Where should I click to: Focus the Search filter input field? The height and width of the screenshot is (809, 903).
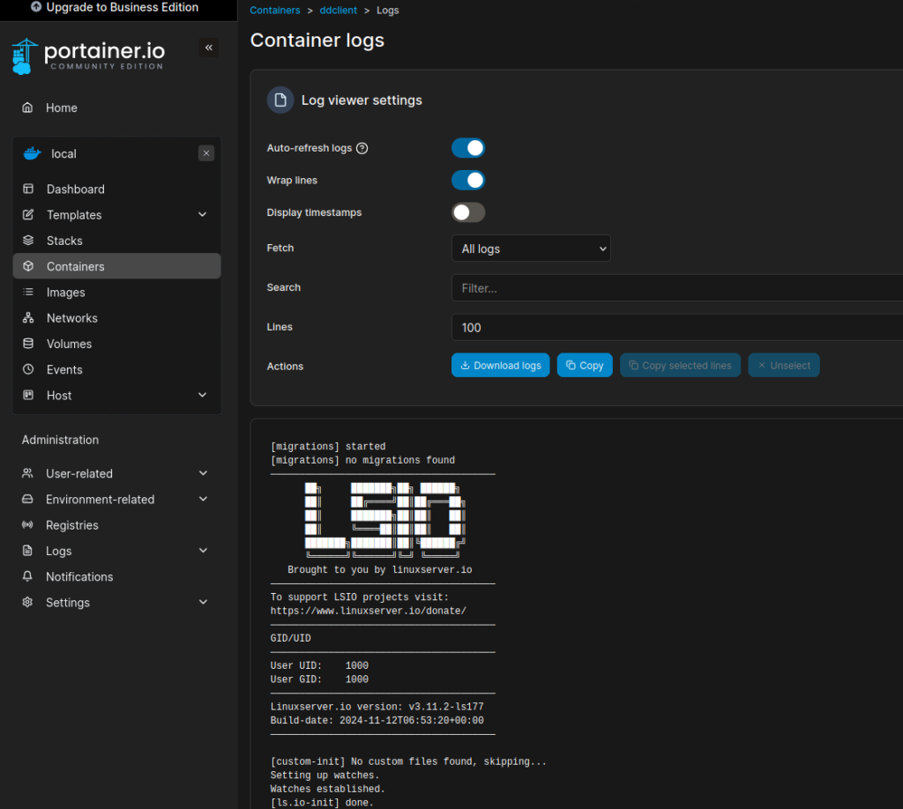coord(677,287)
